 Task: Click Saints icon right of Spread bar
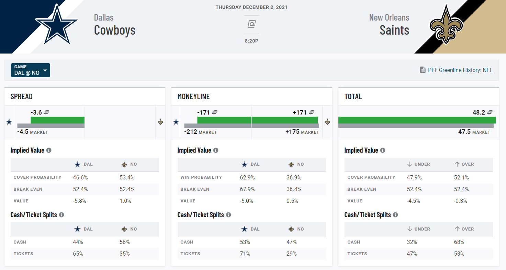pos(160,122)
